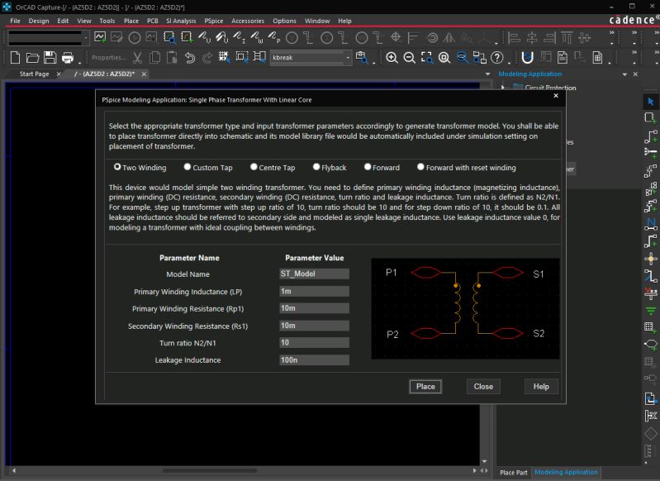
Task: Click the Current marker icon
Action: coord(240,37)
